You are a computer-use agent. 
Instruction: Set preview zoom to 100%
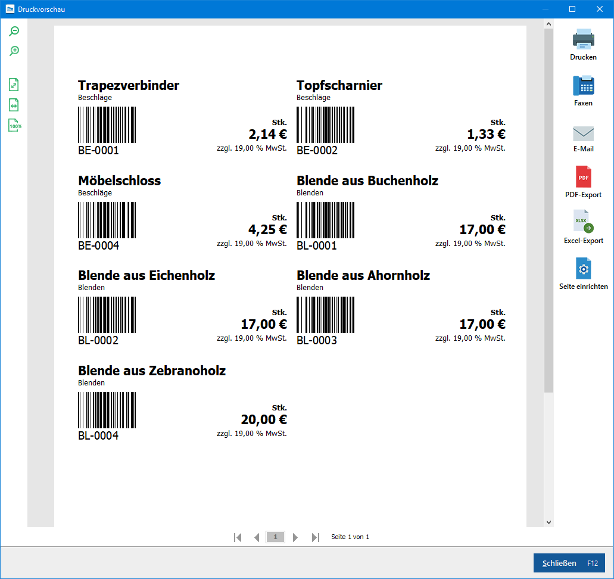click(15, 125)
